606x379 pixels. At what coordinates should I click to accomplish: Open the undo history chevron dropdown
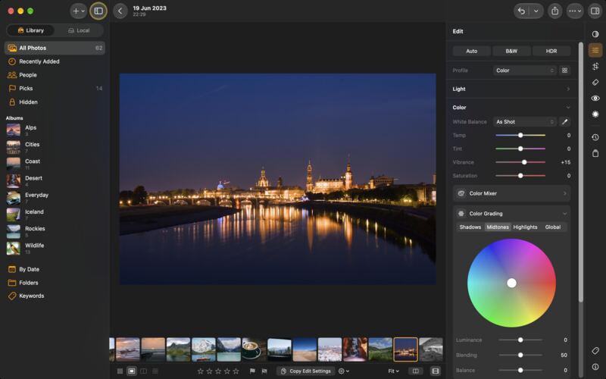click(x=536, y=11)
